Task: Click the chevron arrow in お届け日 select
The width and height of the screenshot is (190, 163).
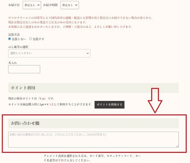Action: [x=38, y=5]
